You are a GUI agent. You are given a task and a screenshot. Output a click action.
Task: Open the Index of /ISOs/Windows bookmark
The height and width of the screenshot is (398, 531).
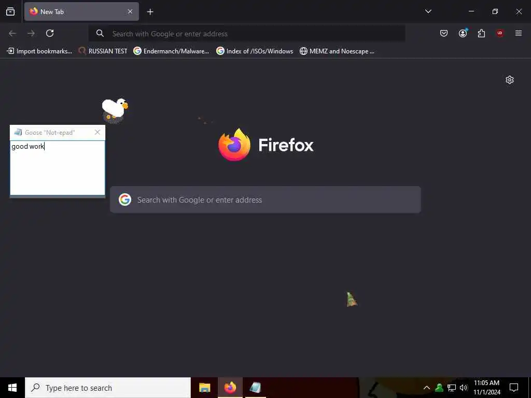point(255,51)
